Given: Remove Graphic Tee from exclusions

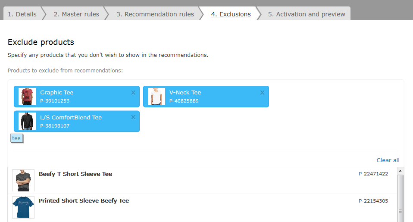Looking at the screenshot, I should point(133,93).
